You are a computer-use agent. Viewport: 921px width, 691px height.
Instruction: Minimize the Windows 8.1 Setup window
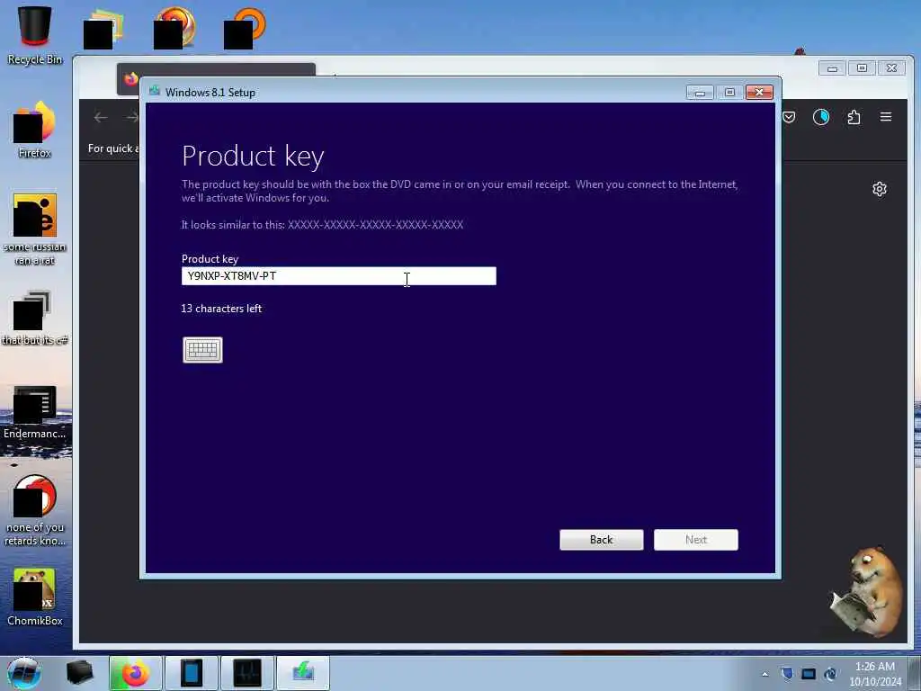click(700, 93)
